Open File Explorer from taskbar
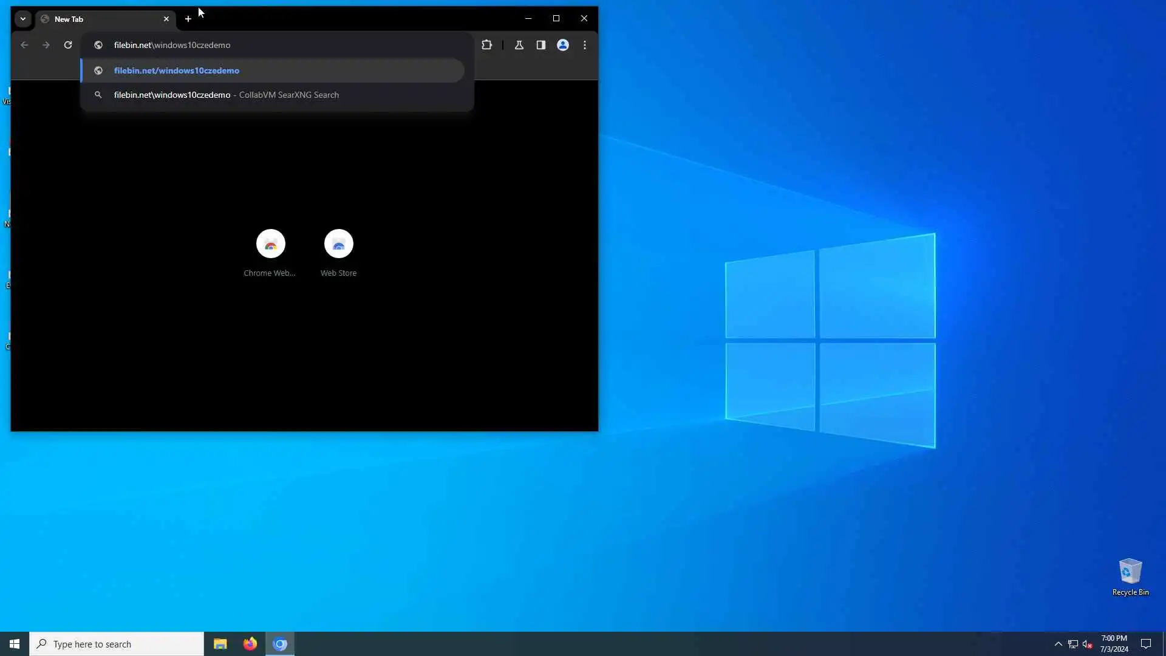Viewport: 1166px width, 656px height. tap(220, 644)
